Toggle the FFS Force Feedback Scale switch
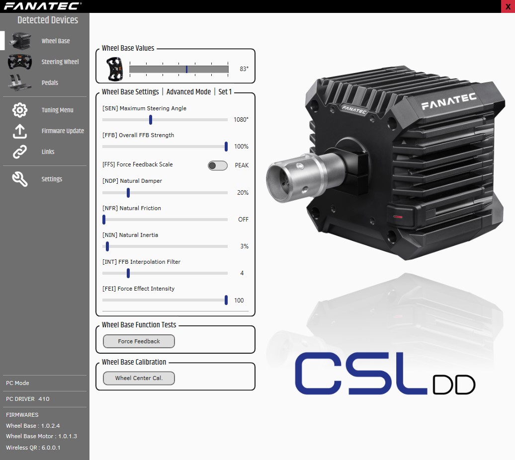The image size is (515, 460). pos(217,165)
